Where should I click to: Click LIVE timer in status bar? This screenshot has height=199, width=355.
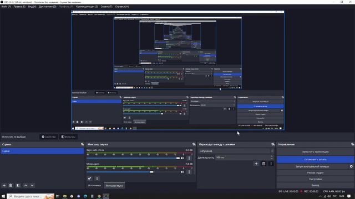[x=291, y=191]
